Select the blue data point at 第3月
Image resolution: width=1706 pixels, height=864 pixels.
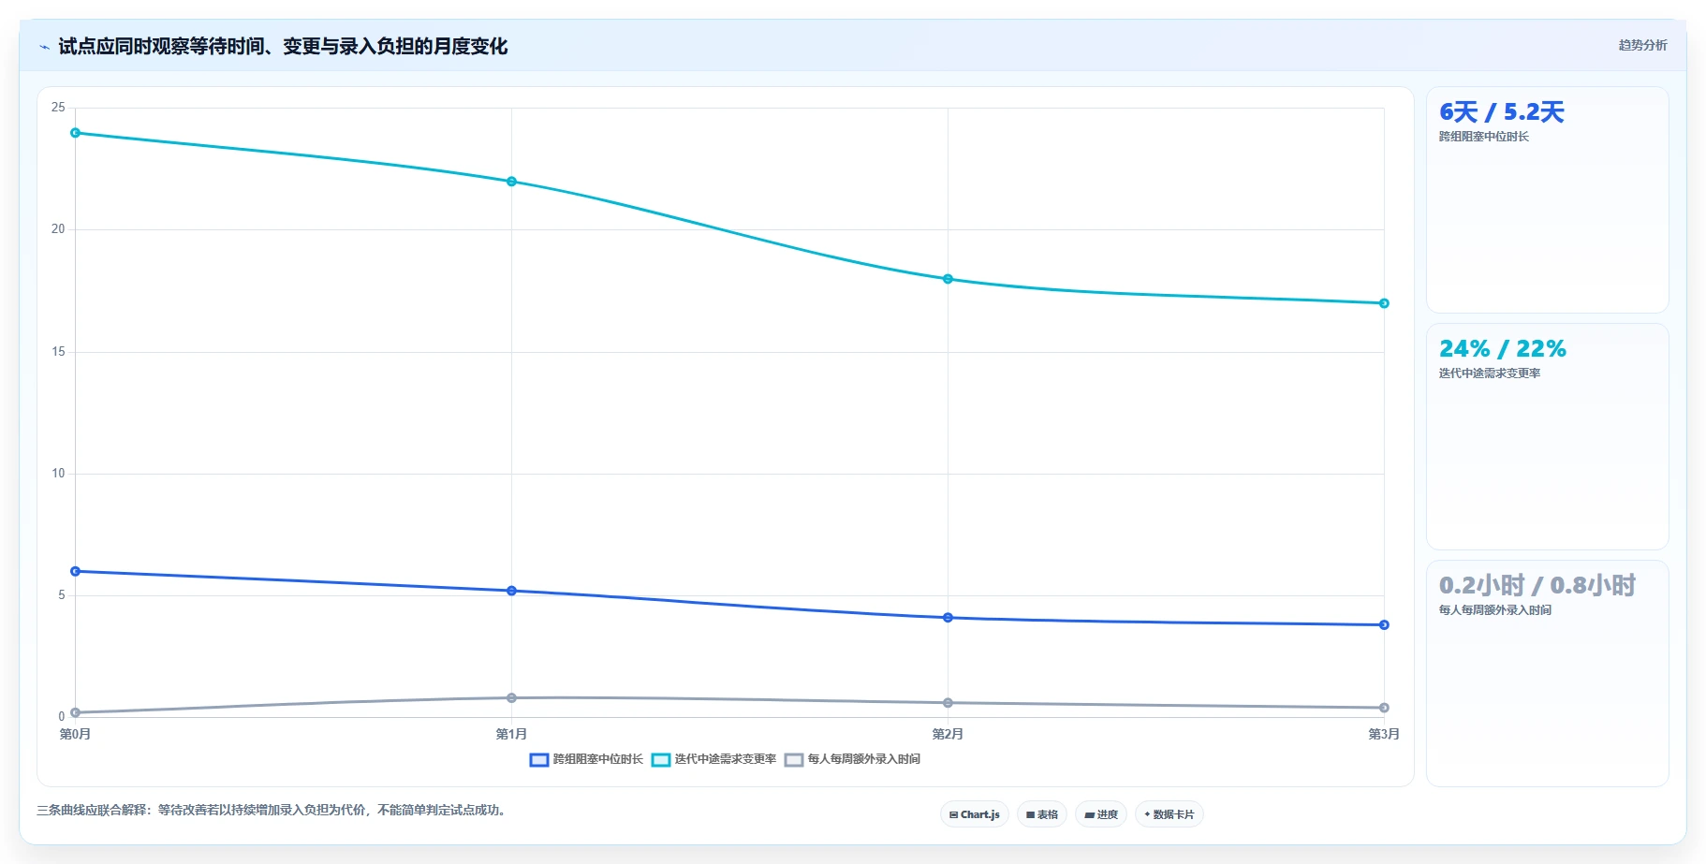(x=1384, y=625)
